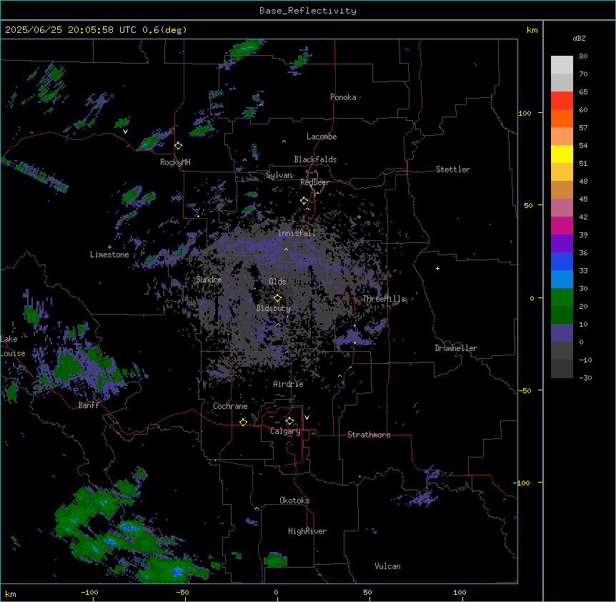Image resolution: width=616 pixels, height=602 pixels.
Task: Click the -30 value on the dBZ scale
Action: (x=585, y=378)
